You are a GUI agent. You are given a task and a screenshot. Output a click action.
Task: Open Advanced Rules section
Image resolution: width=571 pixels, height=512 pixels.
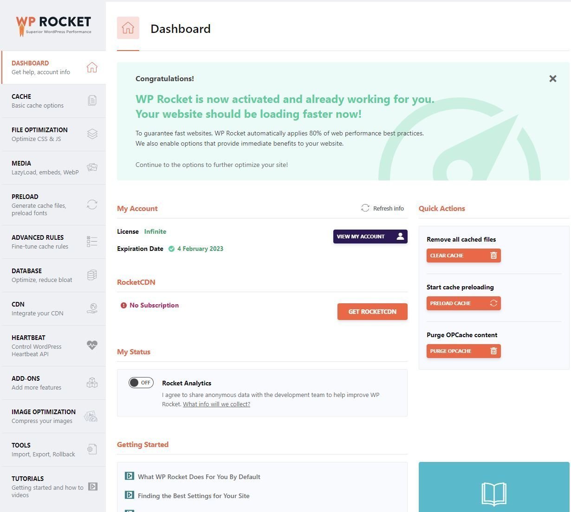coord(54,242)
